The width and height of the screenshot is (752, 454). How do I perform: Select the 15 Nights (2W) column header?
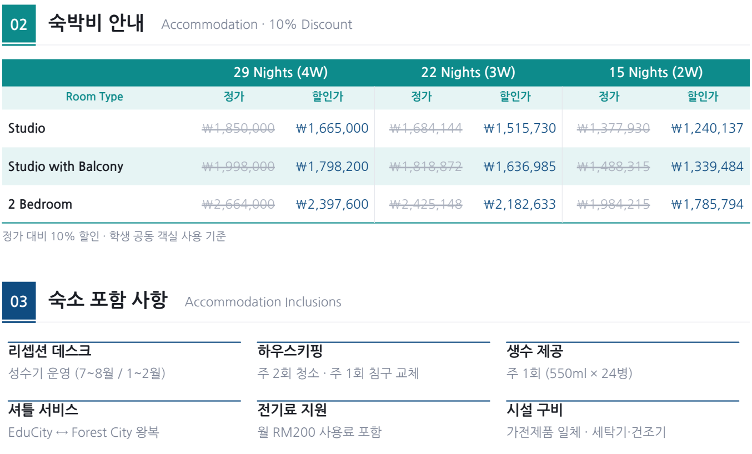point(656,73)
